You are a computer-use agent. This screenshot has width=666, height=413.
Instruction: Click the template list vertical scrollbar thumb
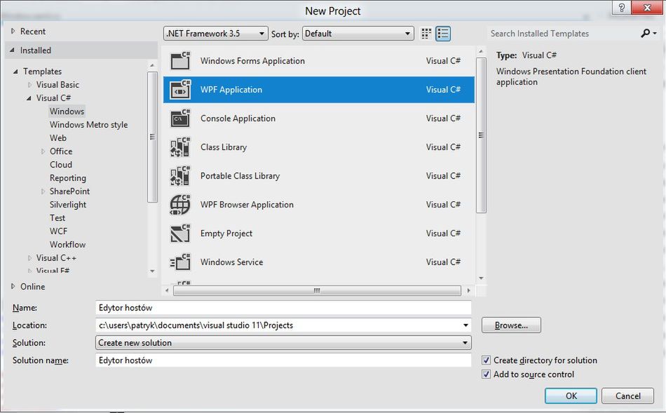tap(481, 135)
